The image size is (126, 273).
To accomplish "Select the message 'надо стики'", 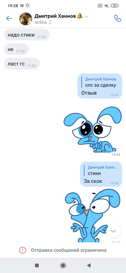I will (x=27, y=35).
